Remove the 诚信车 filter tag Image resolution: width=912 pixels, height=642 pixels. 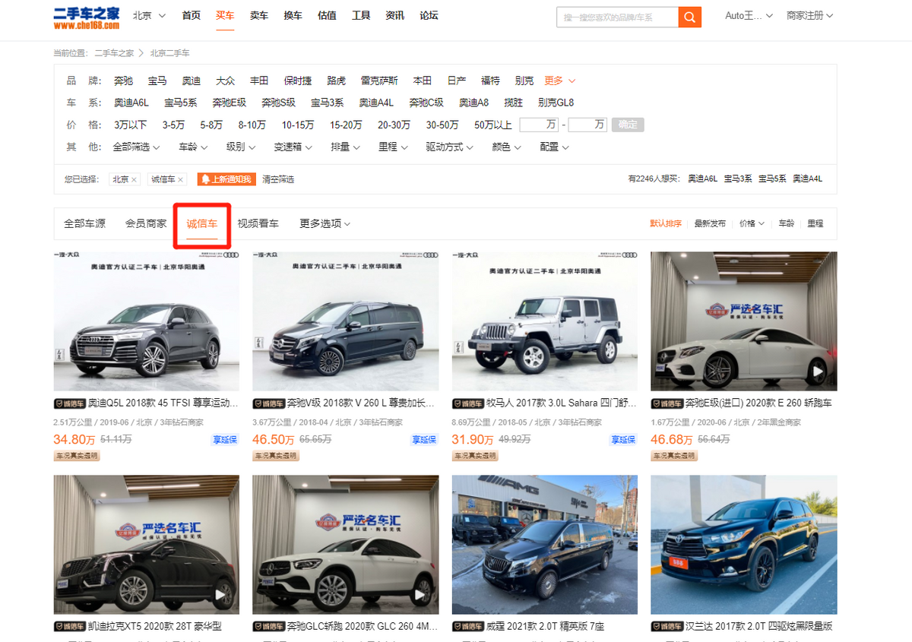click(181, 180)
